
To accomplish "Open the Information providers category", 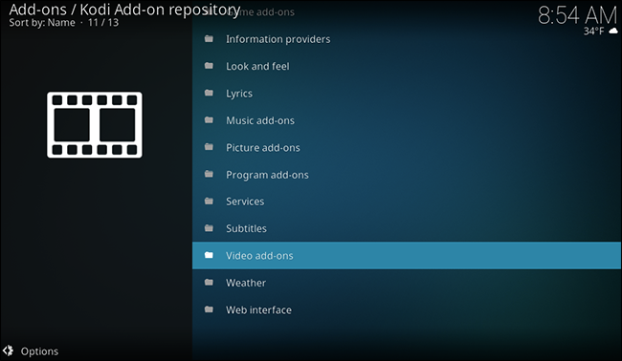I will [x=407, y=39].
